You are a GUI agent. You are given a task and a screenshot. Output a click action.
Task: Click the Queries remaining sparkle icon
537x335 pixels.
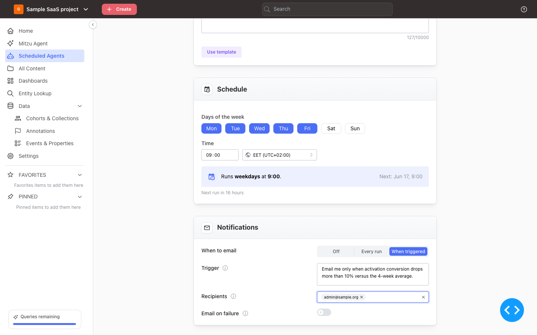(x=16, y=317)
